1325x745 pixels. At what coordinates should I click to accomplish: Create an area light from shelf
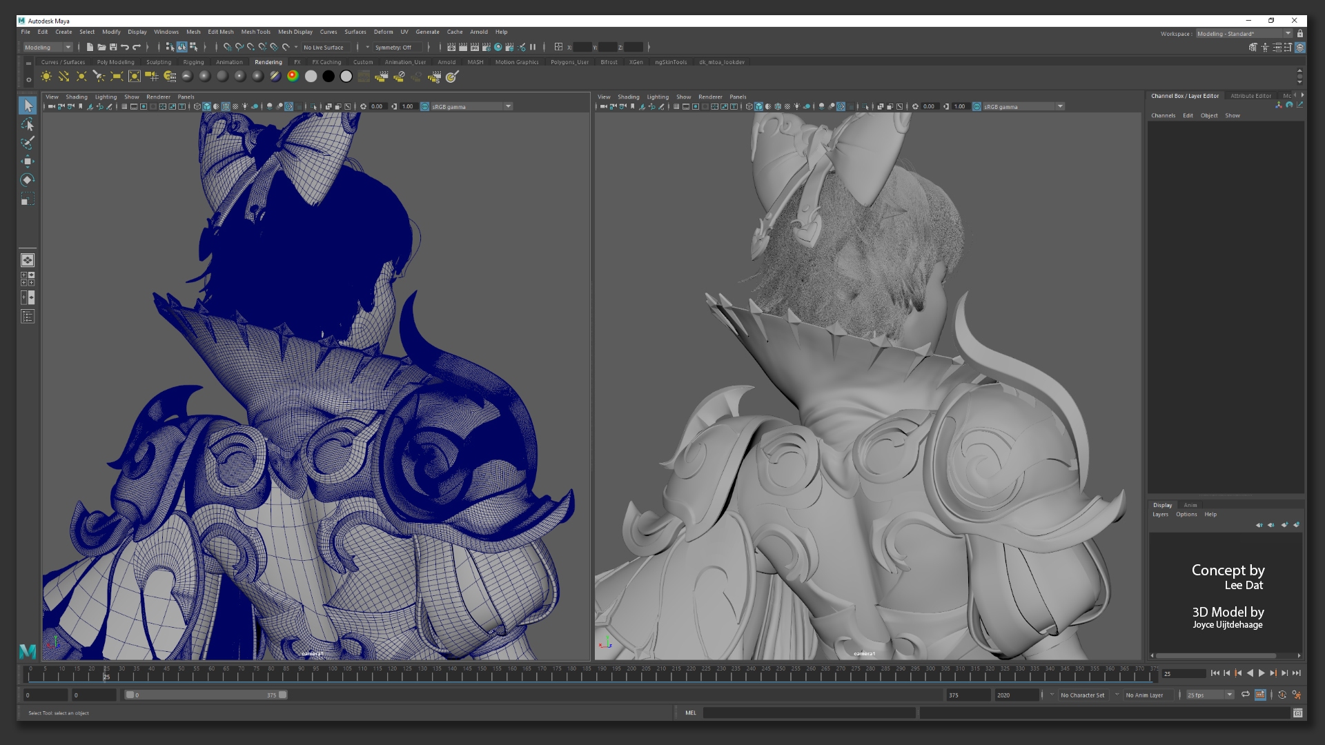(117, 77)
